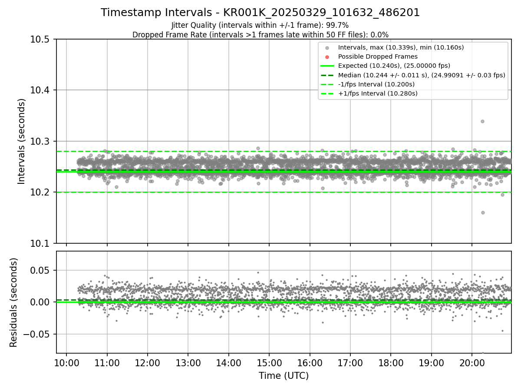Screen dimensions: 521x391
Task: Click the red dot marker beside 'Possible Dropped Frames'
Action: 327,57
